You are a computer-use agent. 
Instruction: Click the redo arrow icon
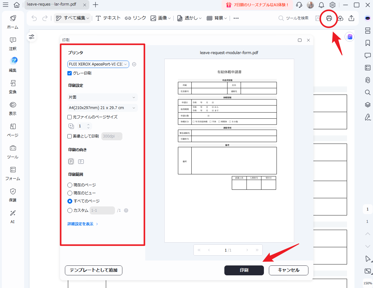click(45, 18)
